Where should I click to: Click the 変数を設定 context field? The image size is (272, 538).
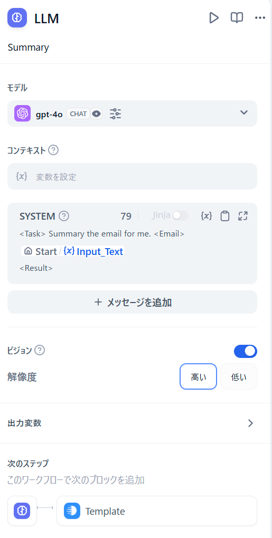click(132, 176)
